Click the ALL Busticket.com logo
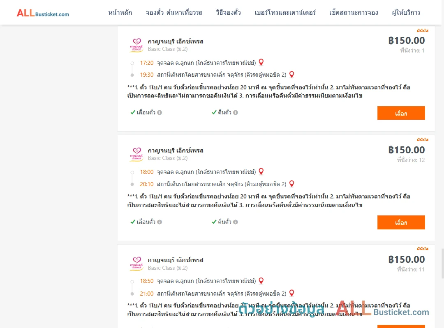The width and height of the screenshot is (444, 328). pyautogui.click(x=43, y=13)
